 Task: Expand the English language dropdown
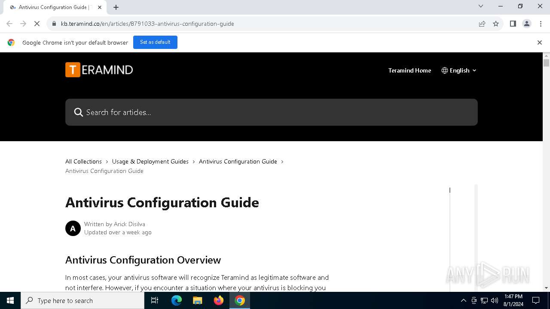click(459, 70)
